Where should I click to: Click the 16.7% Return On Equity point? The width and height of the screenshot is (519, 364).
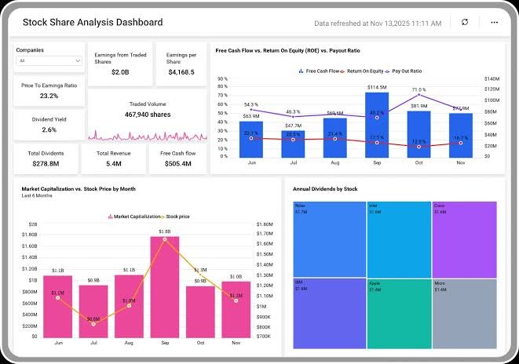coord(461,143)
